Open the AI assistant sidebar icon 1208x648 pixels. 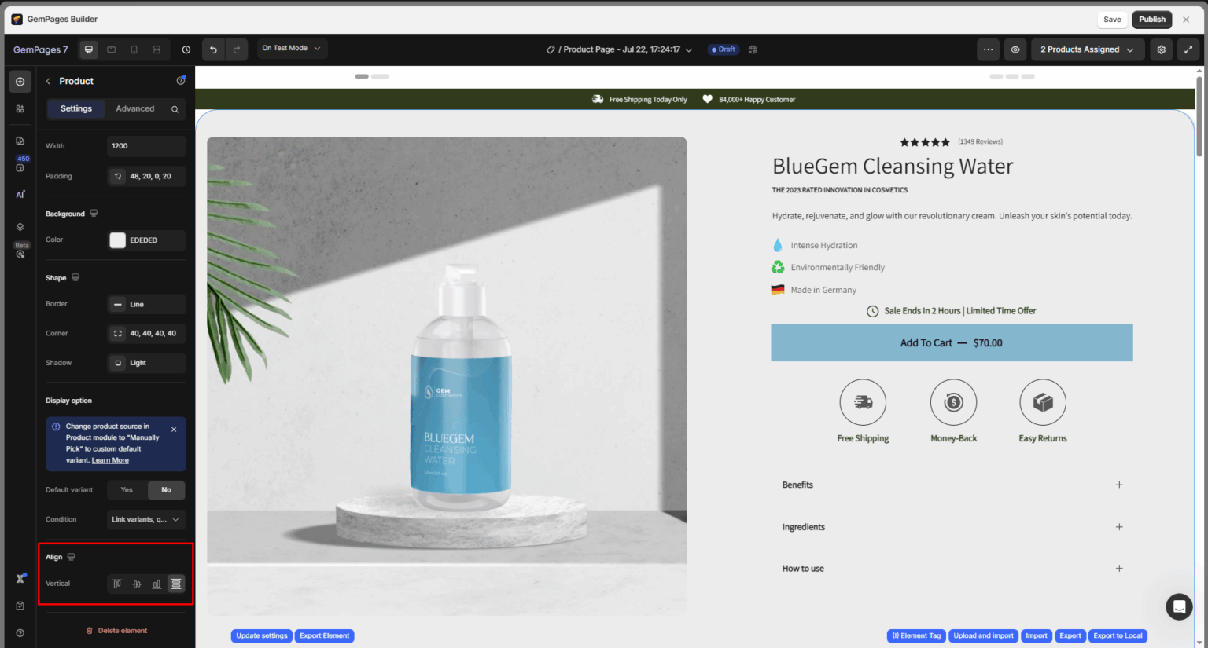pos(20,194)
